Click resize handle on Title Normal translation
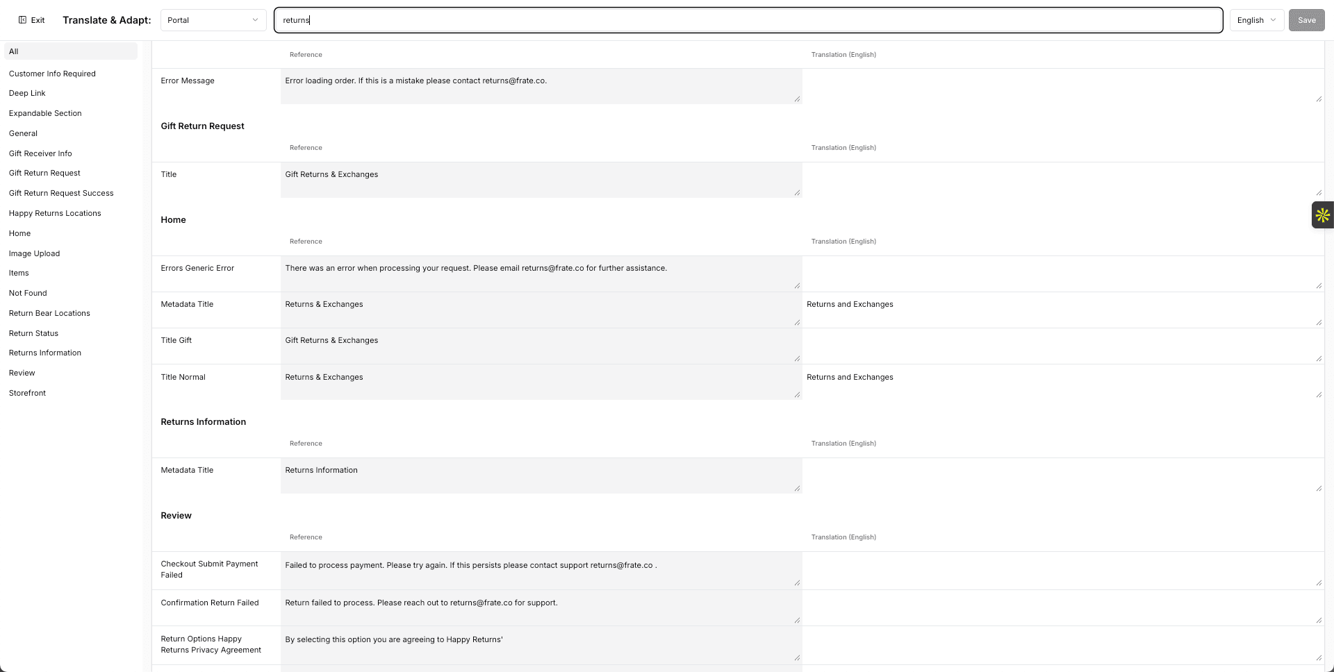Image resolution: width=1334 pixels, height=672 pixels. tap(1319, 395)
